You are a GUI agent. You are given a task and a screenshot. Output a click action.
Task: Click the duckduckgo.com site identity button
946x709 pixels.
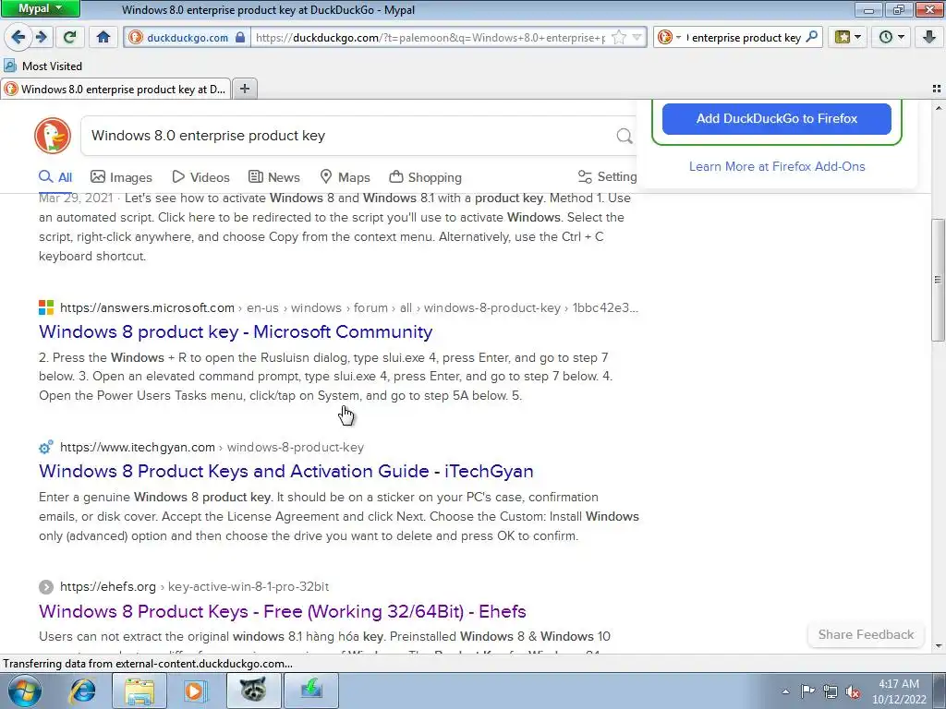pyautogui.click(x=188, y=37)
